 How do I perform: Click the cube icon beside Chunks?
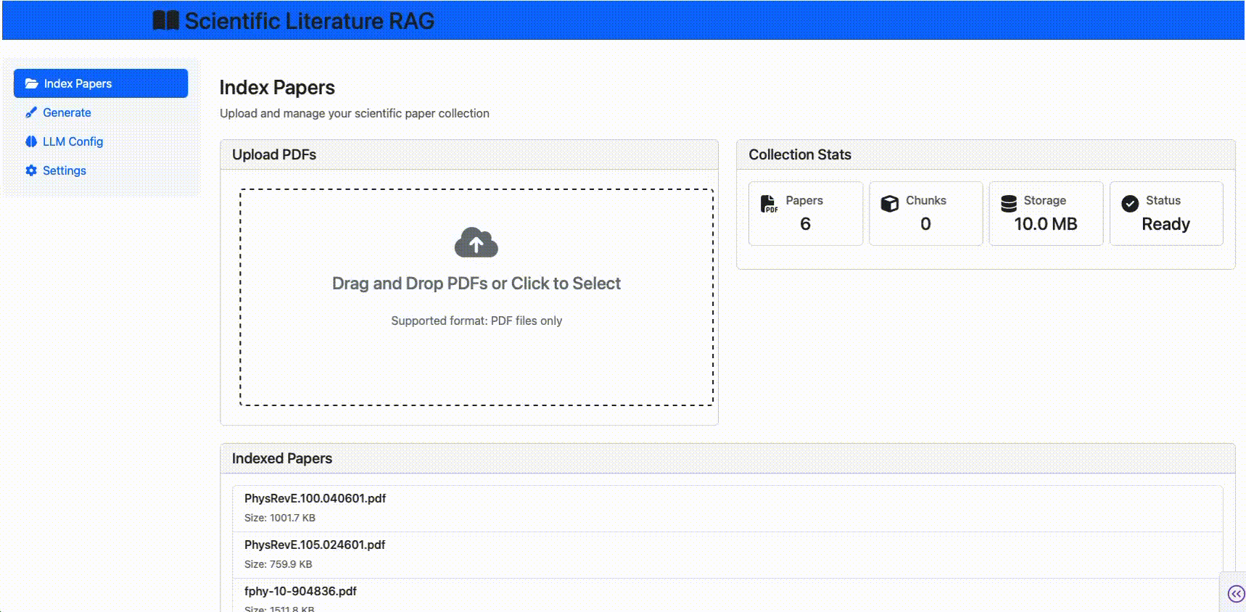click(889, 204)
